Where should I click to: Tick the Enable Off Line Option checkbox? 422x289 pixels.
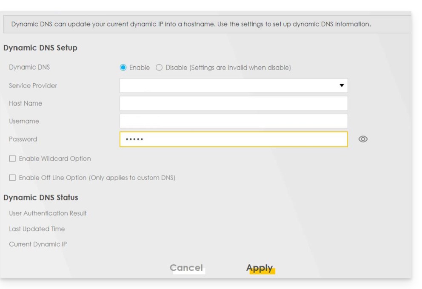pos(12,178)
